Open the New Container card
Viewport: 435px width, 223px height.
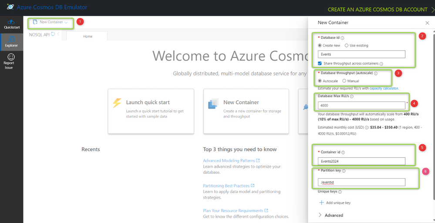tap(246, 111)
